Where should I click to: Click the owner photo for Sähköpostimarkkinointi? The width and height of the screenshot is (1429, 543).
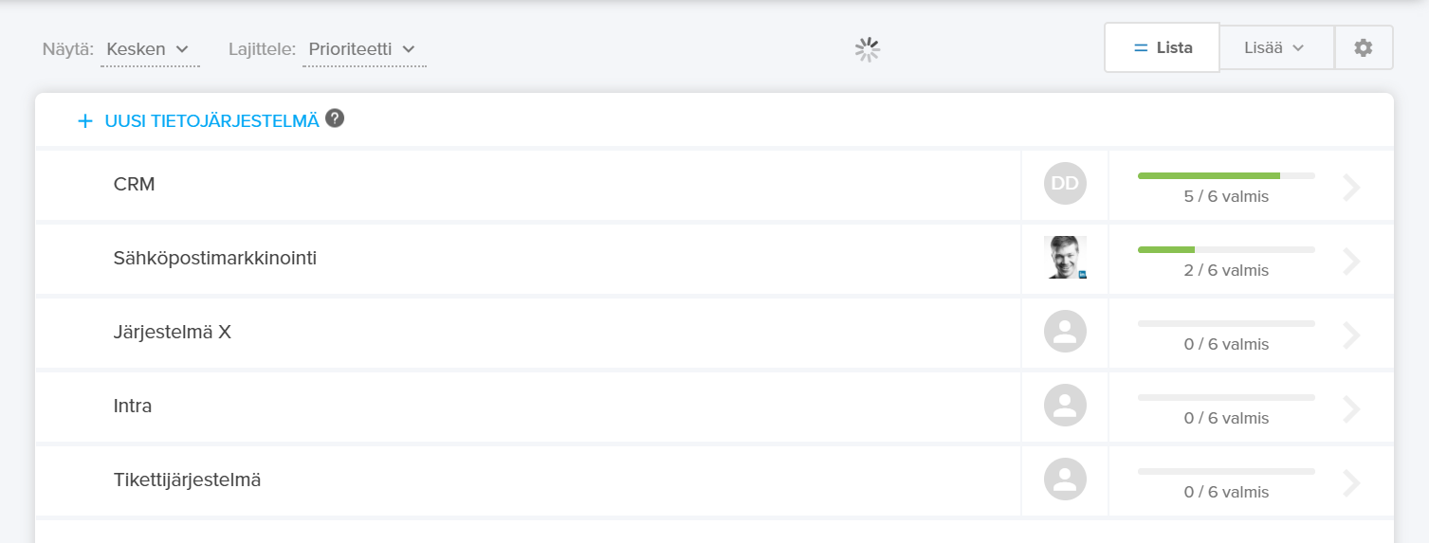click(x=1065, y=258)
